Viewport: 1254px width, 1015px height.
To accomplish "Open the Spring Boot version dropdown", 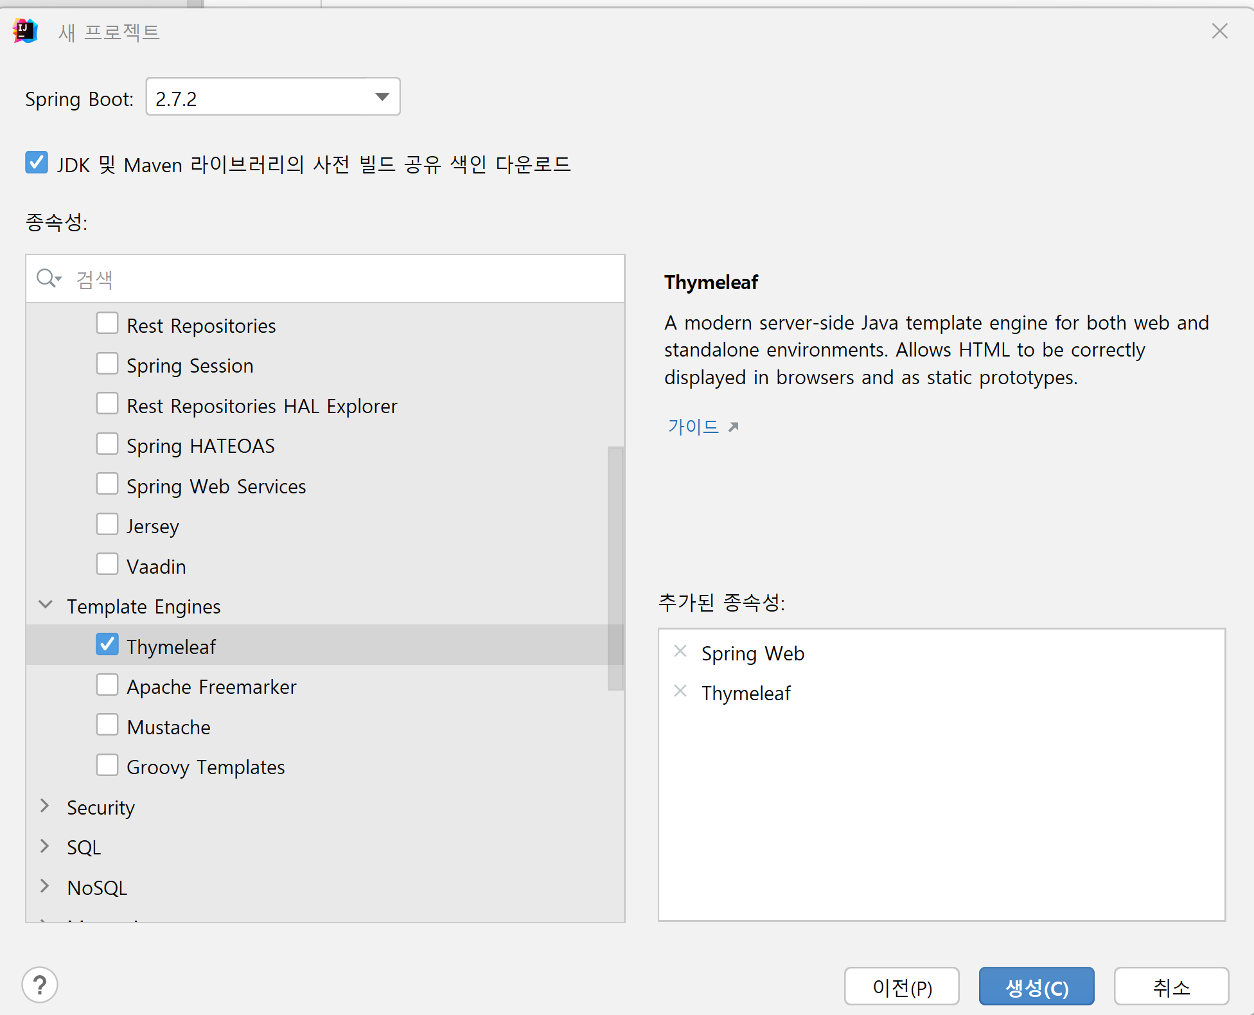I will (382, 97).
